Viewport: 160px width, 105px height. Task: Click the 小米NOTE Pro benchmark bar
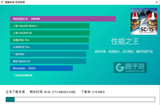[x=49, y=47]
